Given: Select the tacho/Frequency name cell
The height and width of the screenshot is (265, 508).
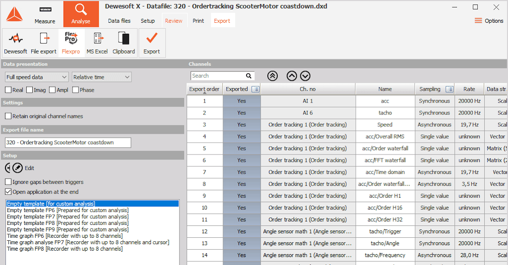Looking at the screenshot, I should 385,255.
